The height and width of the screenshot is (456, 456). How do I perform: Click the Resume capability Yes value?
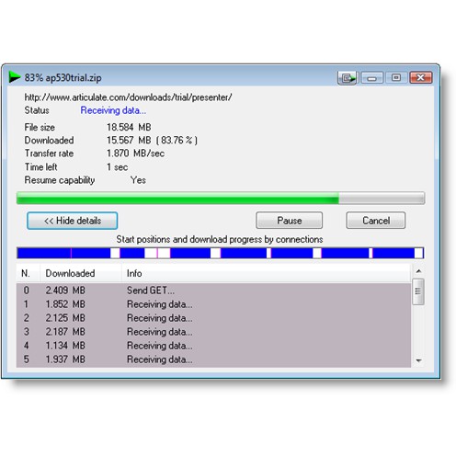click(138, 180)
